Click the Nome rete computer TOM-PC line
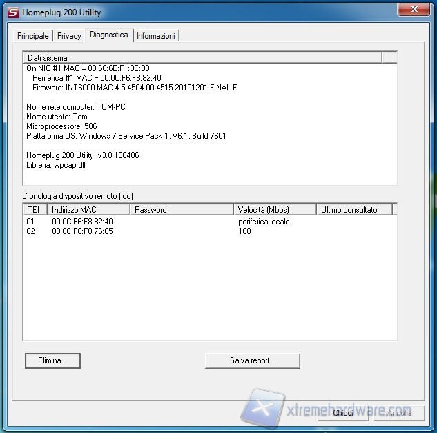This screenshot has height=433, width=437. pos(75,108)
